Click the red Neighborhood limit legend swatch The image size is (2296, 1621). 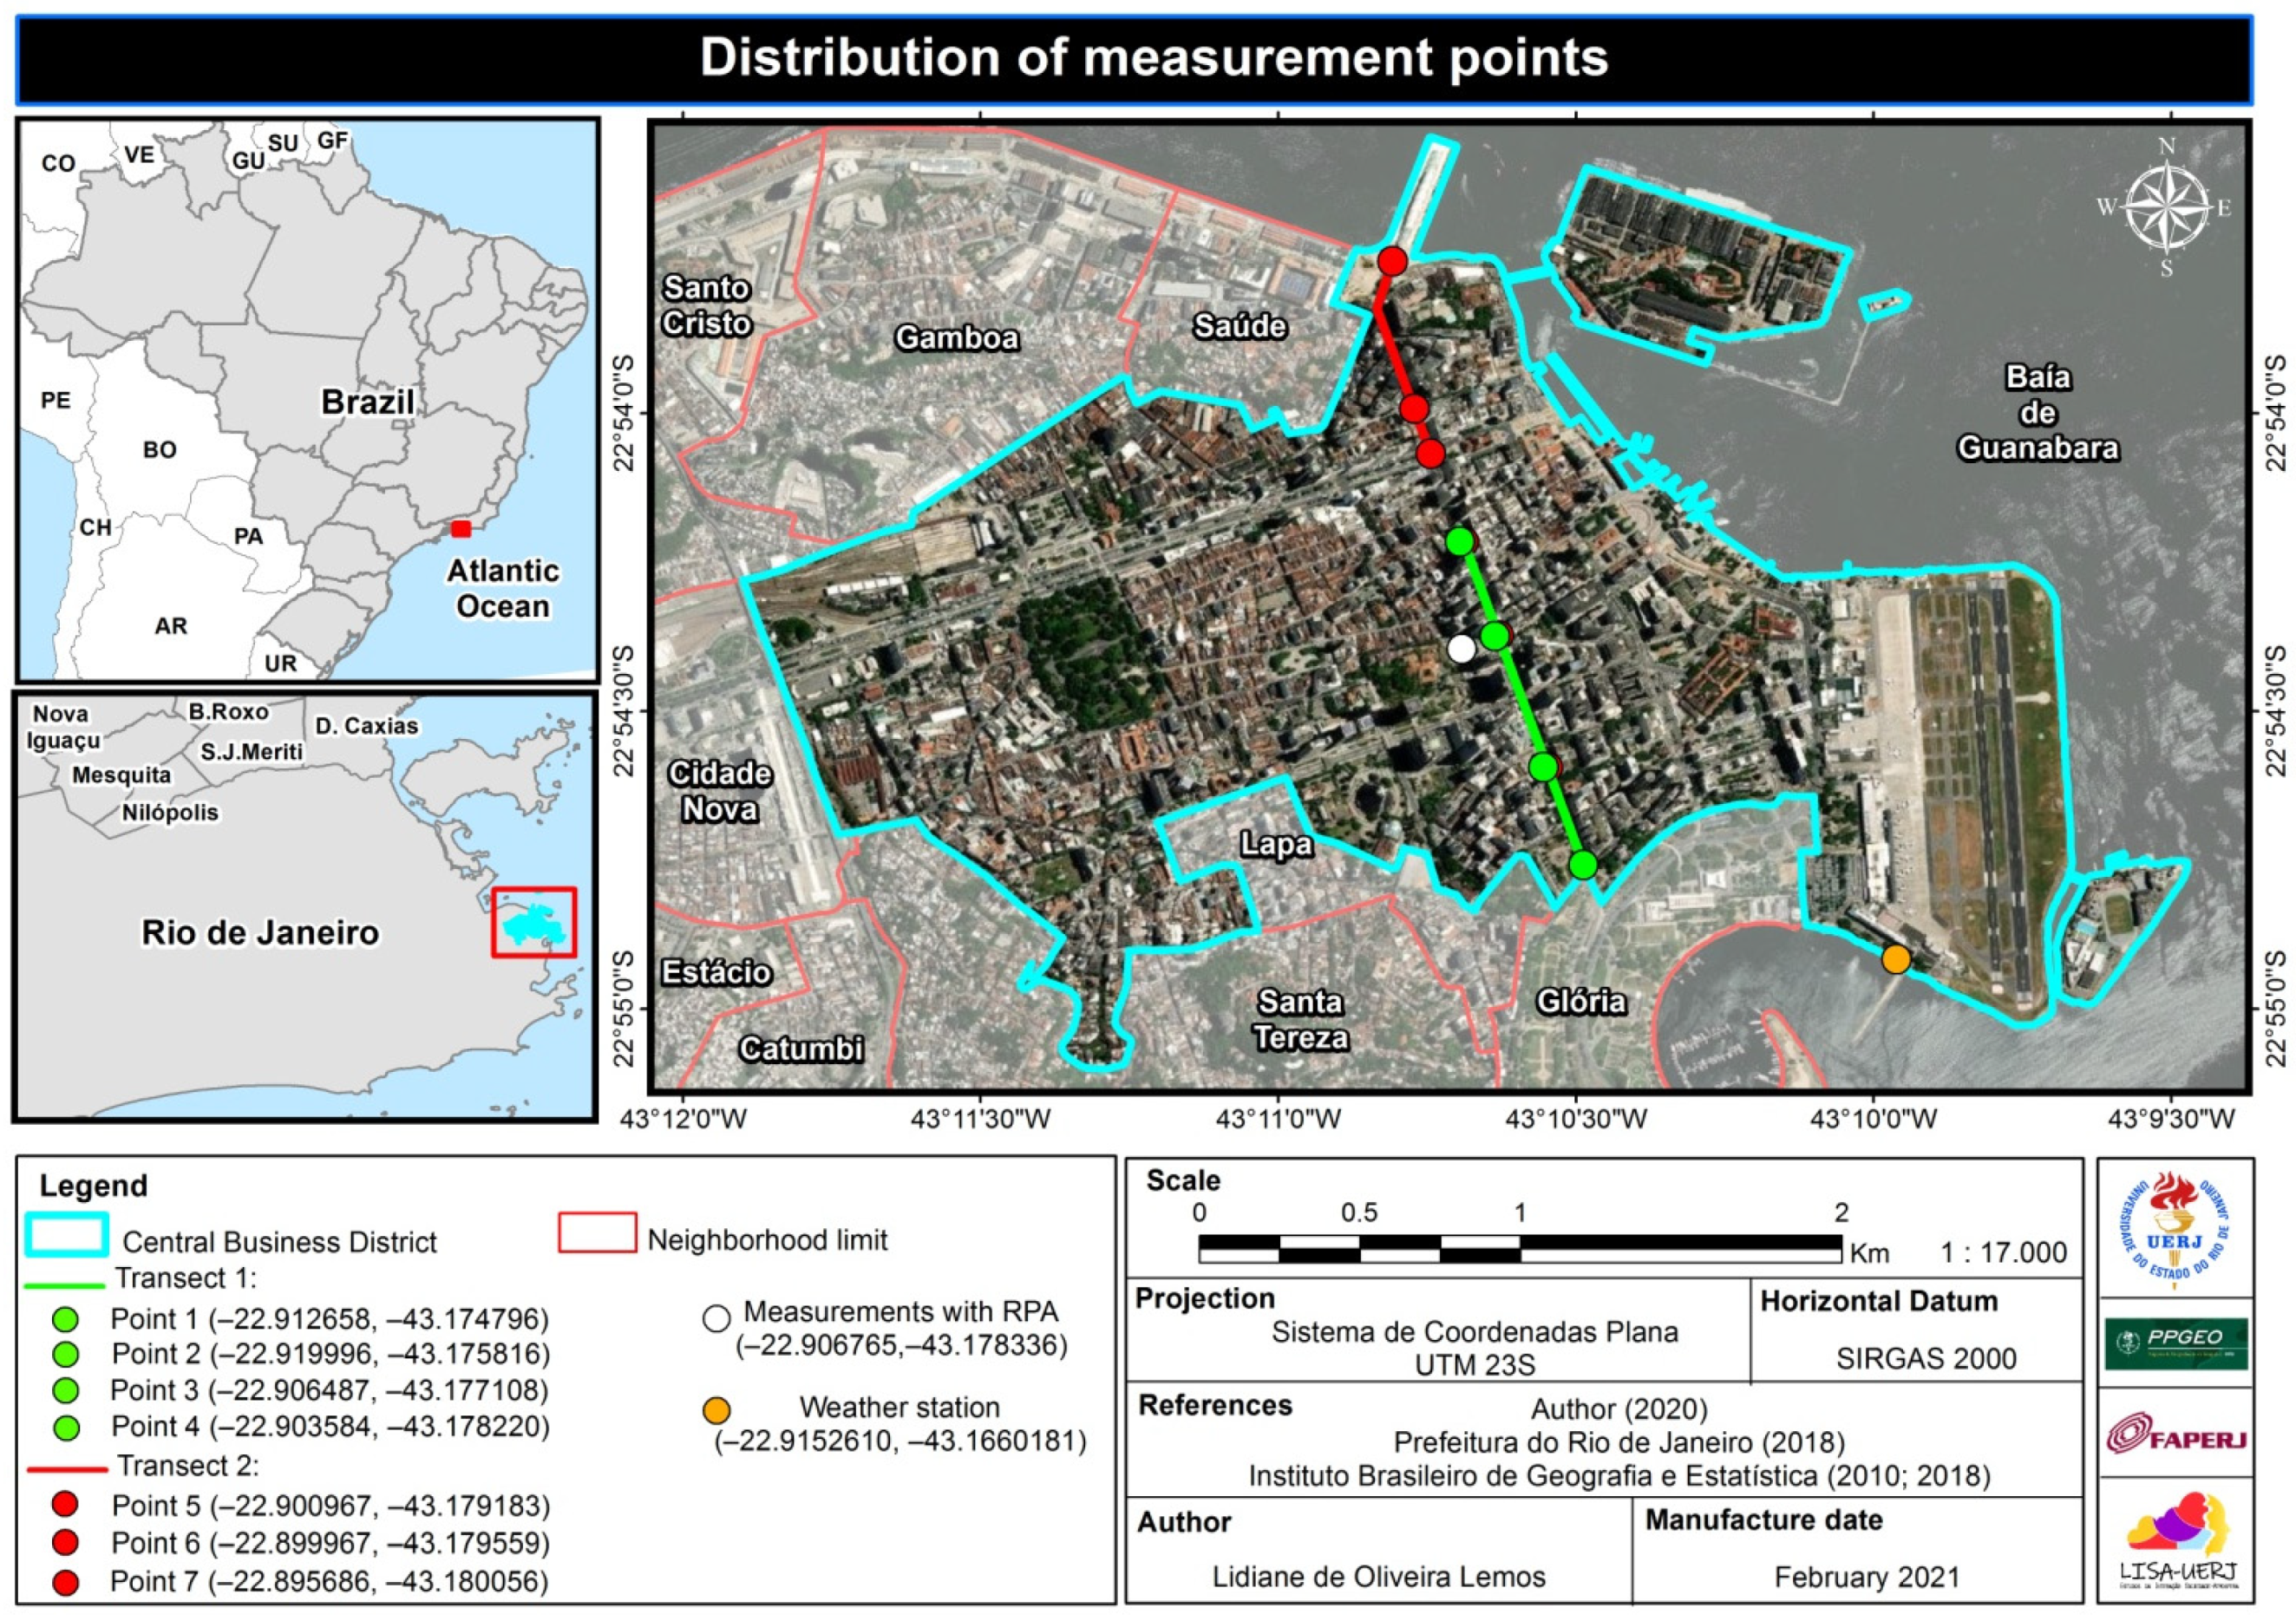click(x=597, y=1233)
